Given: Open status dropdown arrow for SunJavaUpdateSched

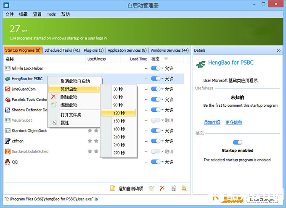Looking at the screenshot, I should pos(162,152).
